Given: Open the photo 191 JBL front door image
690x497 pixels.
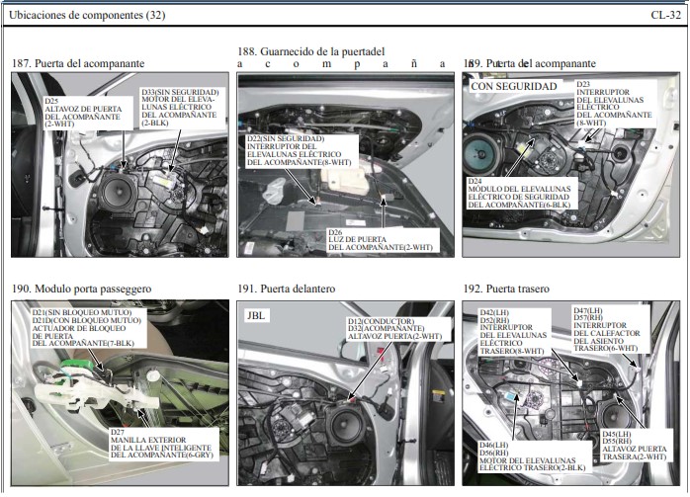Looking at the screenshot, I should coord(345,393).
